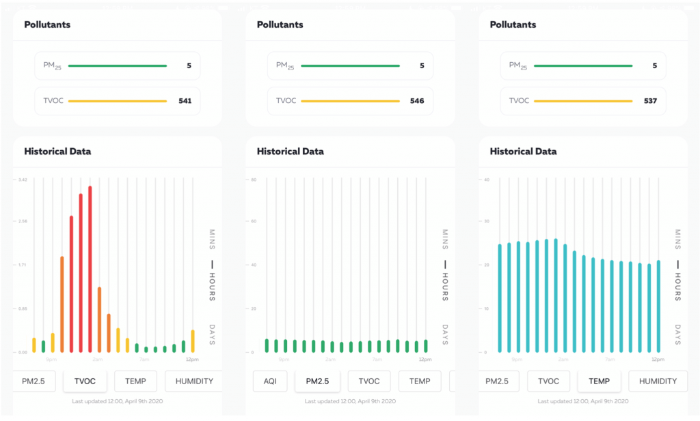The width and height of the screenshot is (700, 421).
Task: Switch to TVOC tab in the right panel
Action: pyautogui.click(x=548, y=381)
